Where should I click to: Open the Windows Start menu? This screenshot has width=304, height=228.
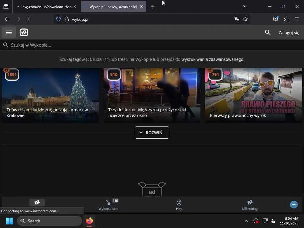click(9, 221)
